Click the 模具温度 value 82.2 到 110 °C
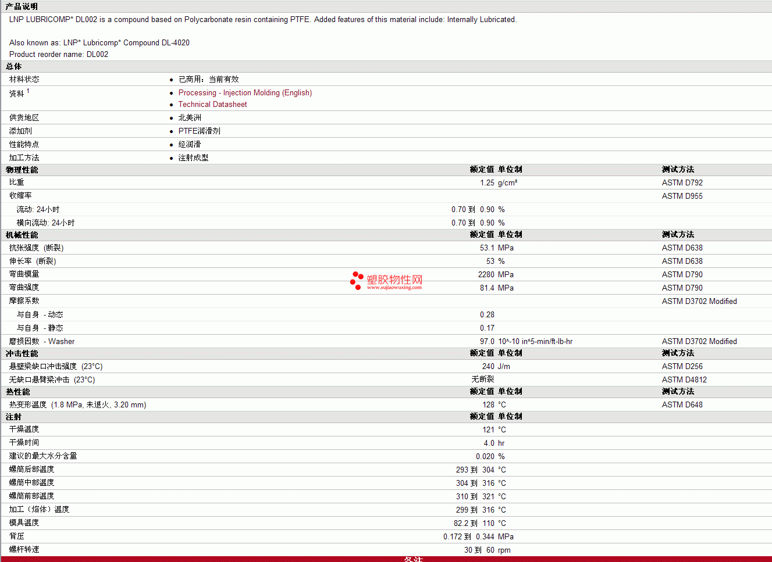 [480, 524]
